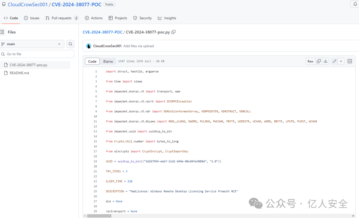Click line number 25 in the gutter
359x218 pixels.
pos(95,191)
